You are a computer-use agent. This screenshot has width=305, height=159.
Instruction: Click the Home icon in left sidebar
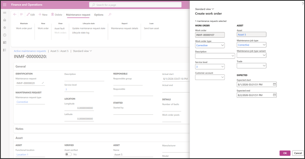[5, 20]
